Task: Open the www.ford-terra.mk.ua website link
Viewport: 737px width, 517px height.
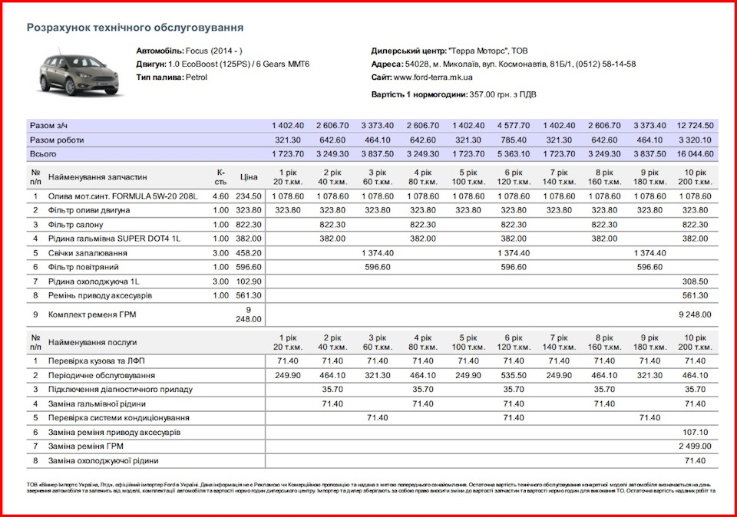Action: pyautogui.click(x=433, y=77)
